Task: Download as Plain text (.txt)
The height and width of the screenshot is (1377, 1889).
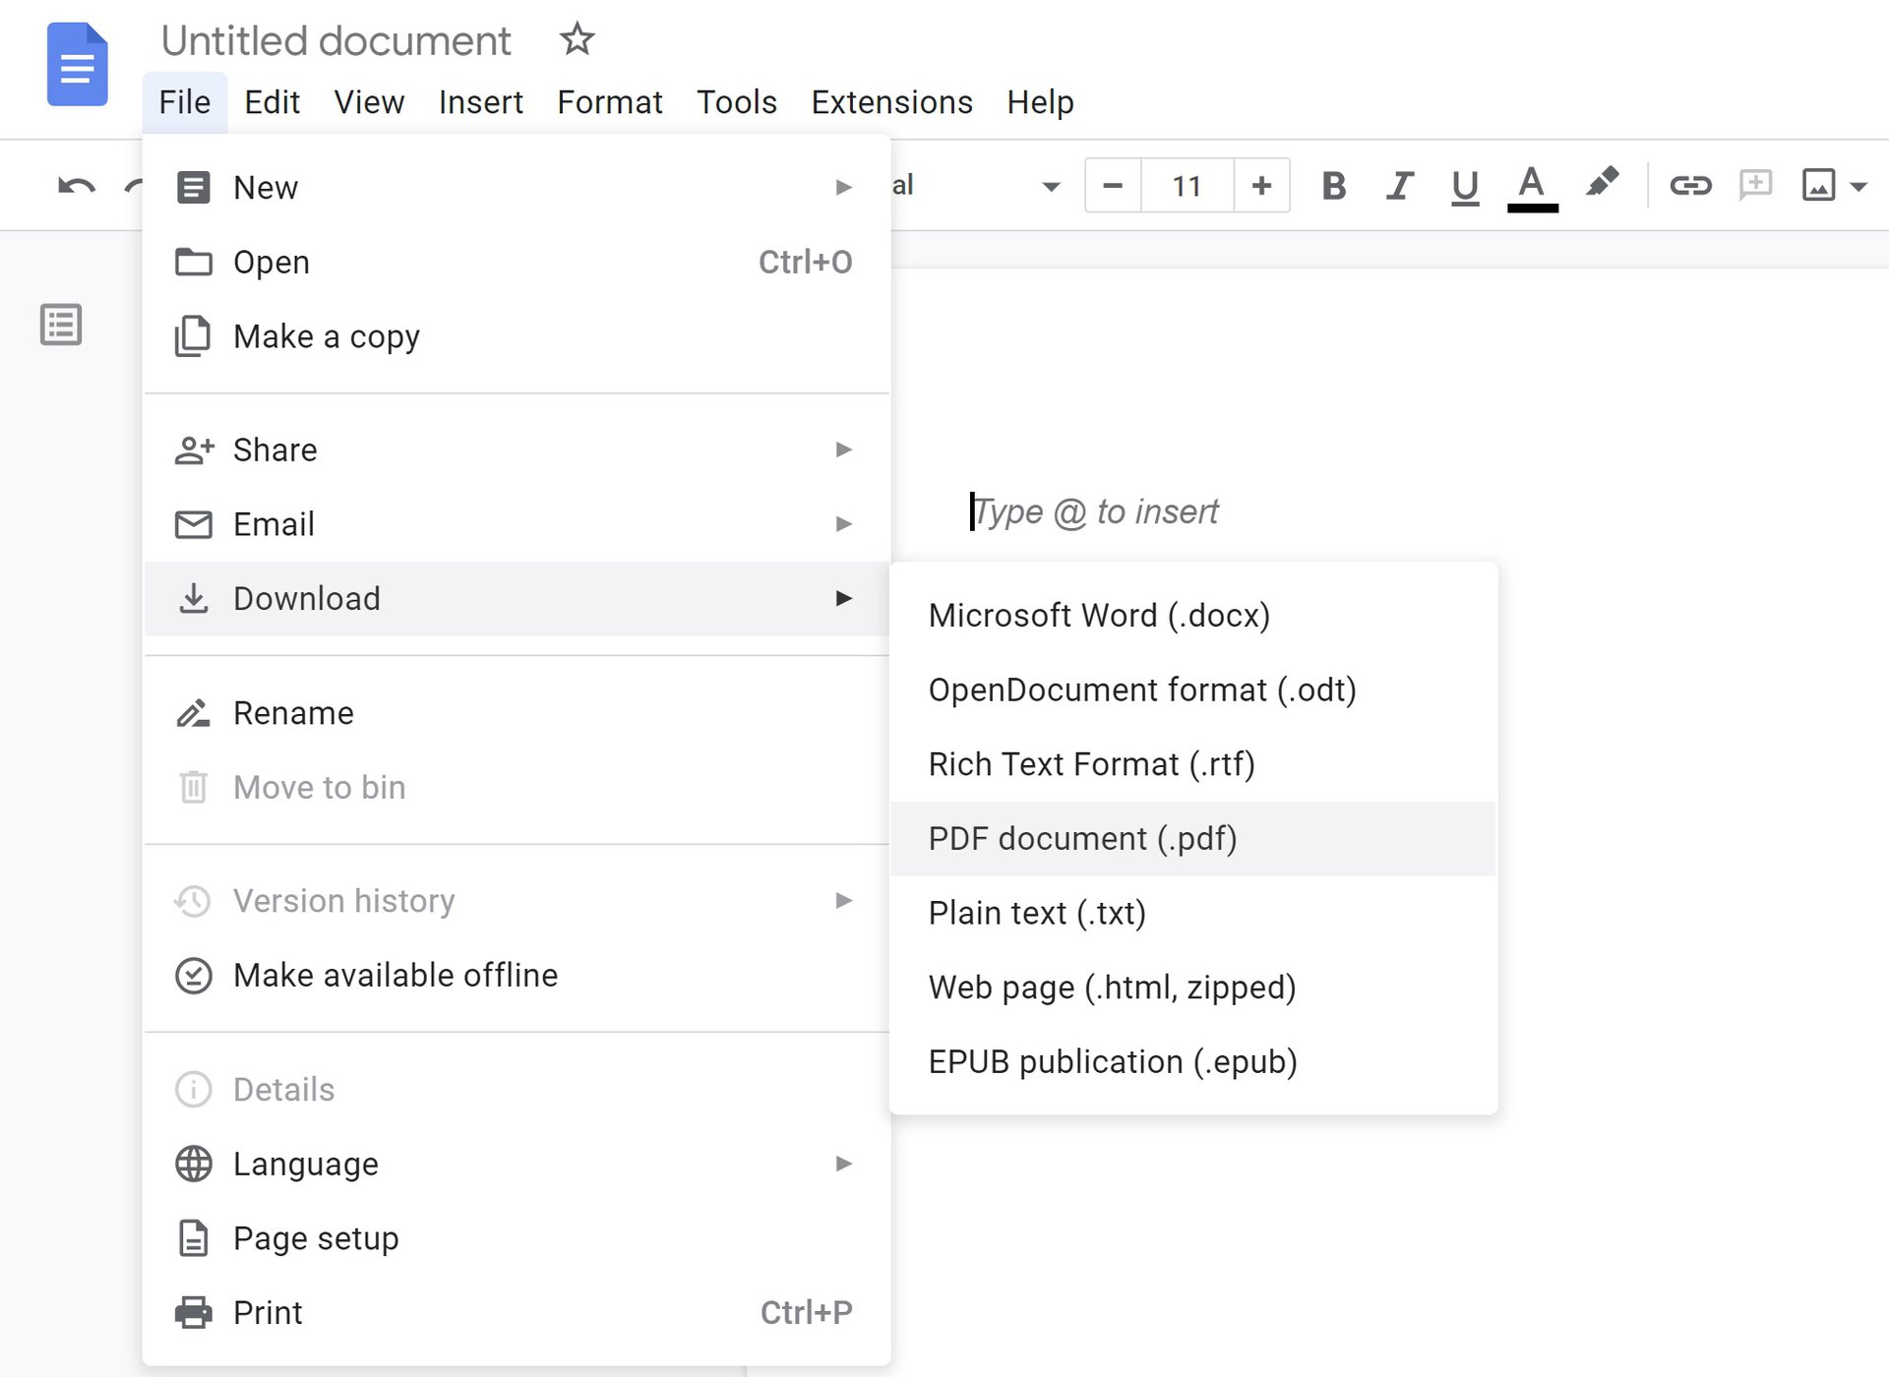Action: point(1193,913)
